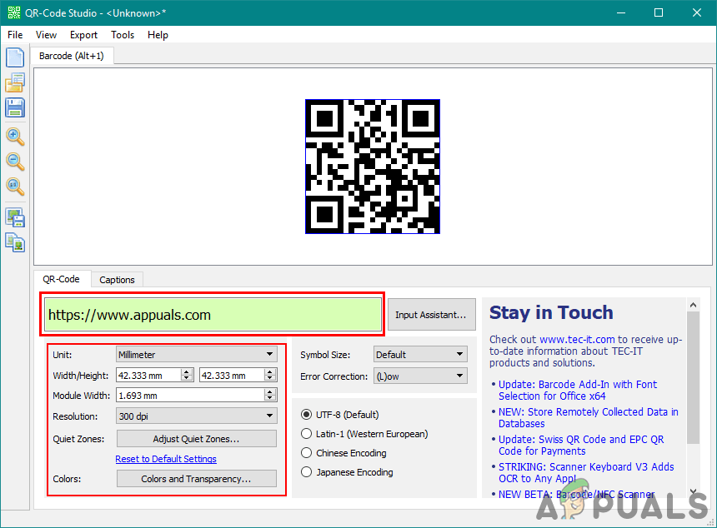Open the Symbol Size dropdown

pos(420,355)
